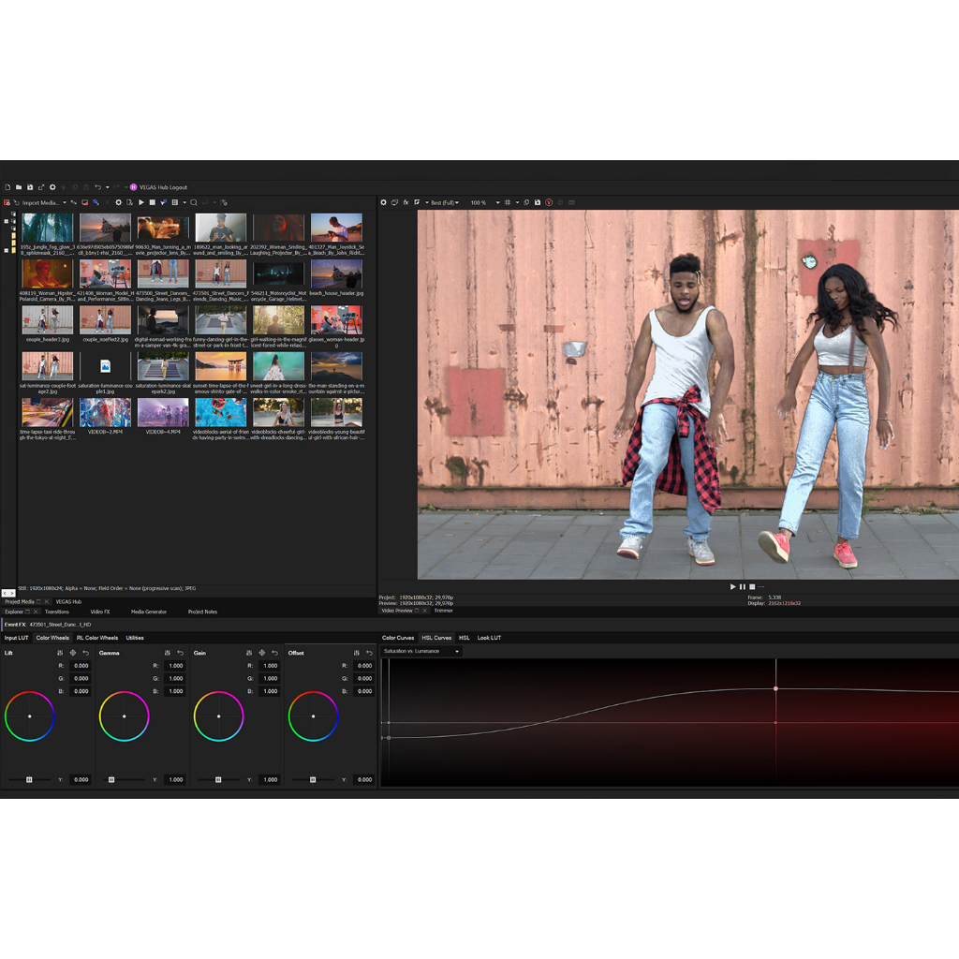Open Saturation vs. Luminance curve dropdown
The image size is (959, 959).
click(421, 651)
